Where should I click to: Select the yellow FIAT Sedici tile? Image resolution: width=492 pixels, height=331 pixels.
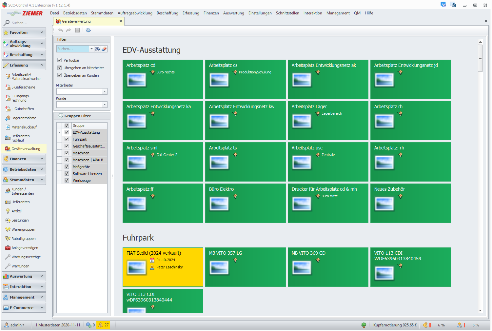click(163, 267)
